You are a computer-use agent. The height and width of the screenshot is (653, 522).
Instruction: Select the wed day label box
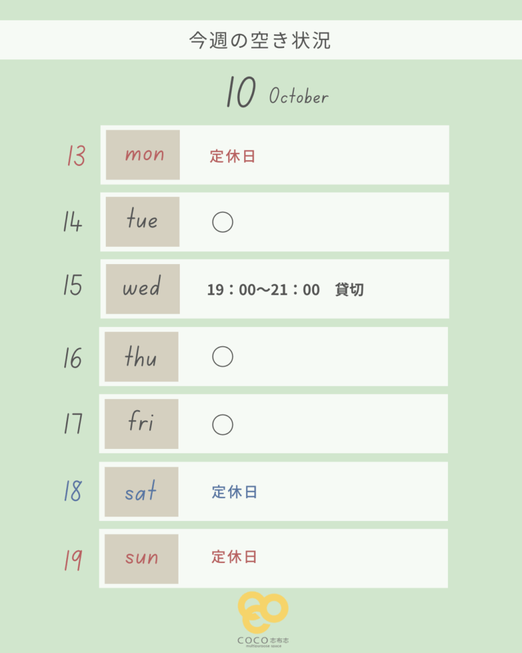point(143,289)
